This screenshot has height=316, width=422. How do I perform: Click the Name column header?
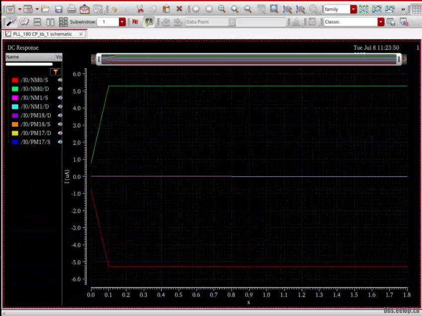coord(30,57)
